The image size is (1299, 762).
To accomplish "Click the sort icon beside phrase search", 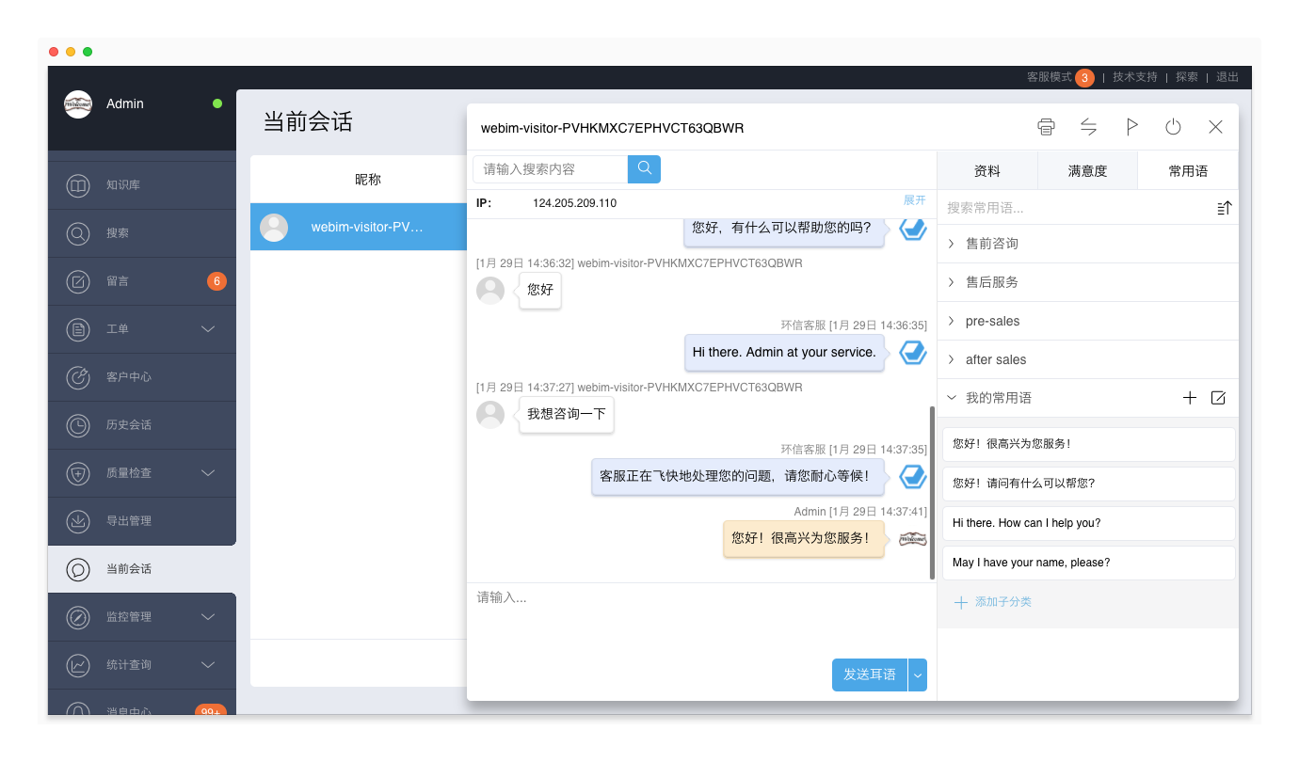I will pyautogui.click(x=1224, y=208).
